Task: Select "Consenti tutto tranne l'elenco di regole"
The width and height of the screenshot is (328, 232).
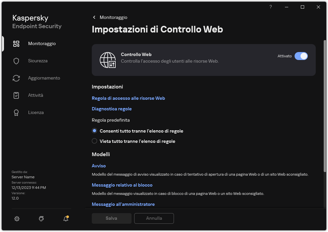Action: 94,131
